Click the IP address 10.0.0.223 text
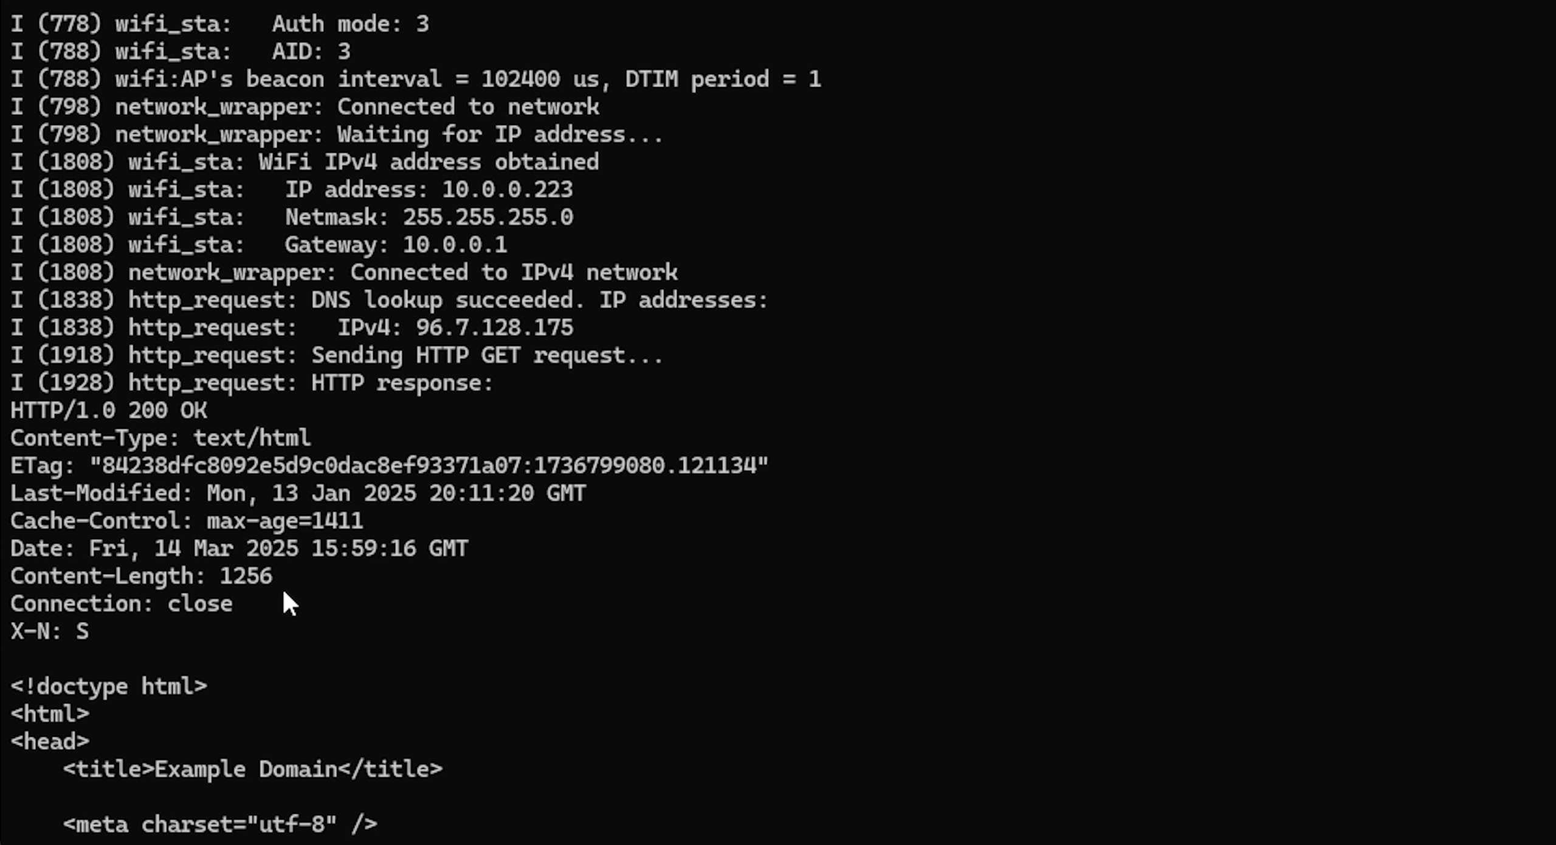The width and height of the screenshot is (1556, 845). click(507, 190)
